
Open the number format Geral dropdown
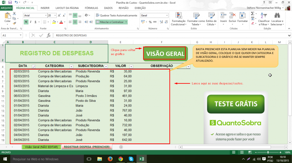167,15
